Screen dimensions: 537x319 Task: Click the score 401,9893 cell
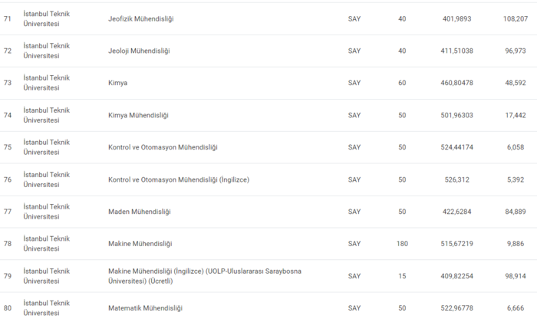pos(457,18)
